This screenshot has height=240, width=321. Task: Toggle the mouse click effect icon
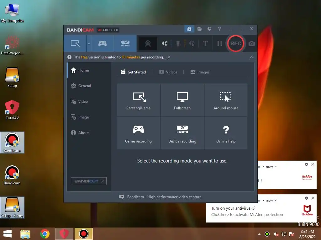192,43
